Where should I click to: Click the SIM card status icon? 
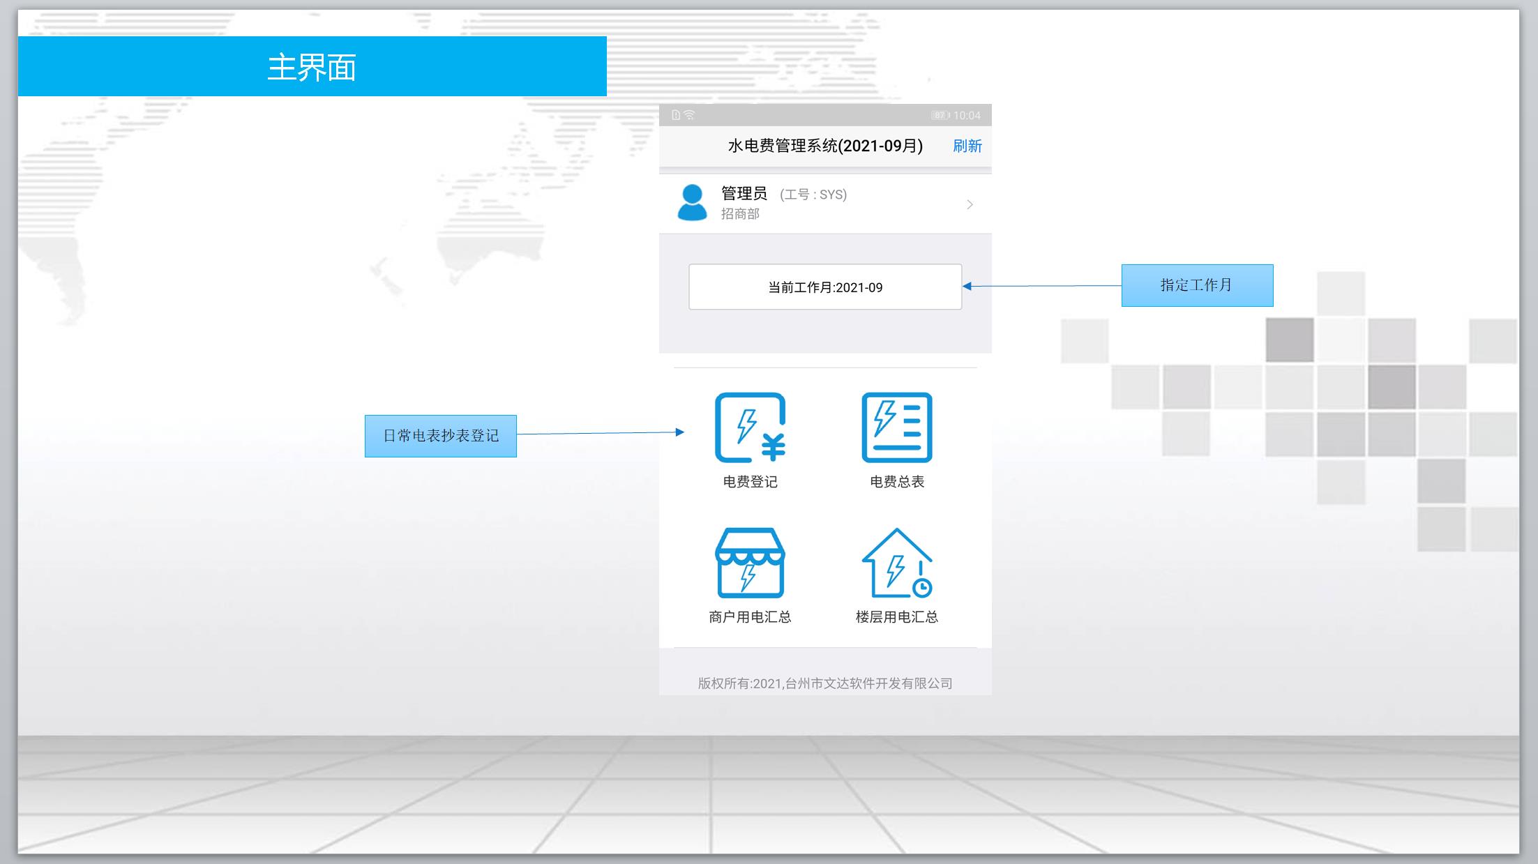(675, 115)
